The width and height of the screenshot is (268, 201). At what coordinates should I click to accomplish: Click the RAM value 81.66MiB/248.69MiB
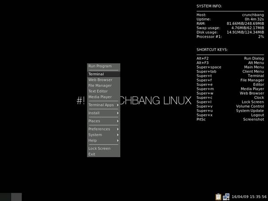(x=245, y=23)
